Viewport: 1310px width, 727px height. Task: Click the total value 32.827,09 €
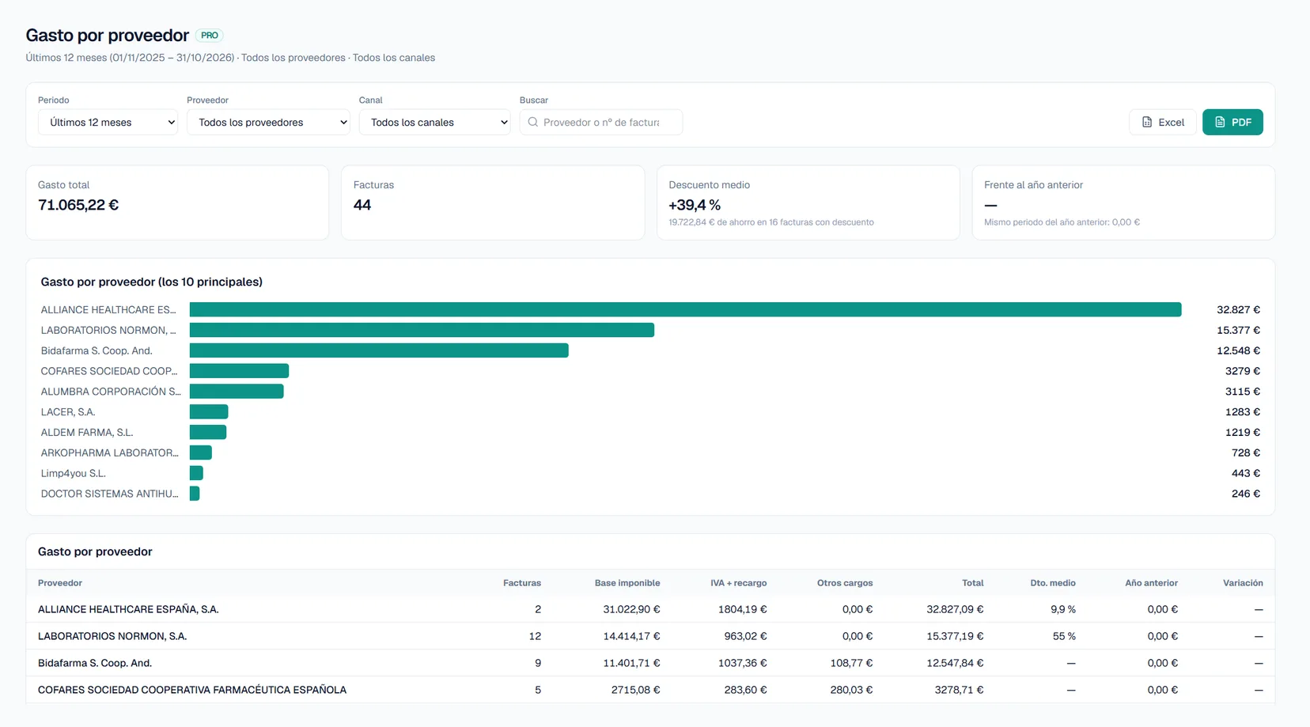955,609
